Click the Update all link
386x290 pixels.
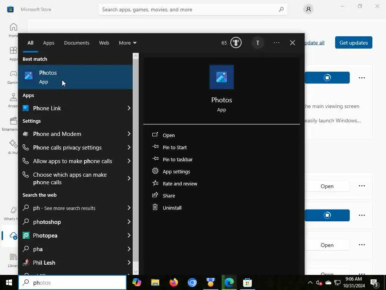[x=314, y=43]
